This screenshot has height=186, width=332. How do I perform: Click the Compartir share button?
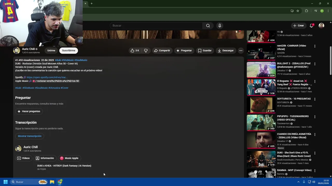(162, 51)
